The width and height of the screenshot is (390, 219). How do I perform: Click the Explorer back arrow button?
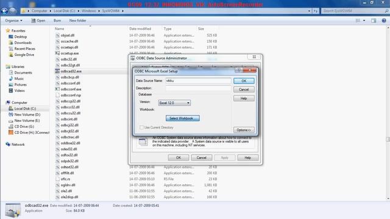pos(4,11)
